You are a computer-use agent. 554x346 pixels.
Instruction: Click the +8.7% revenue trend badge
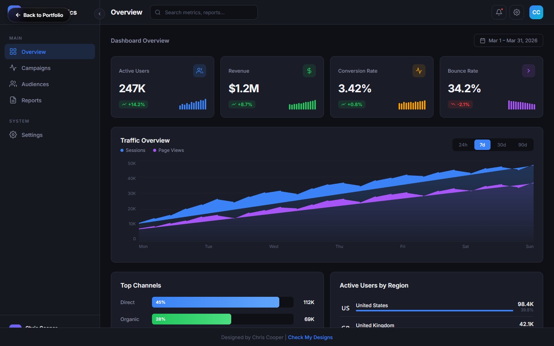click(242, 104)
